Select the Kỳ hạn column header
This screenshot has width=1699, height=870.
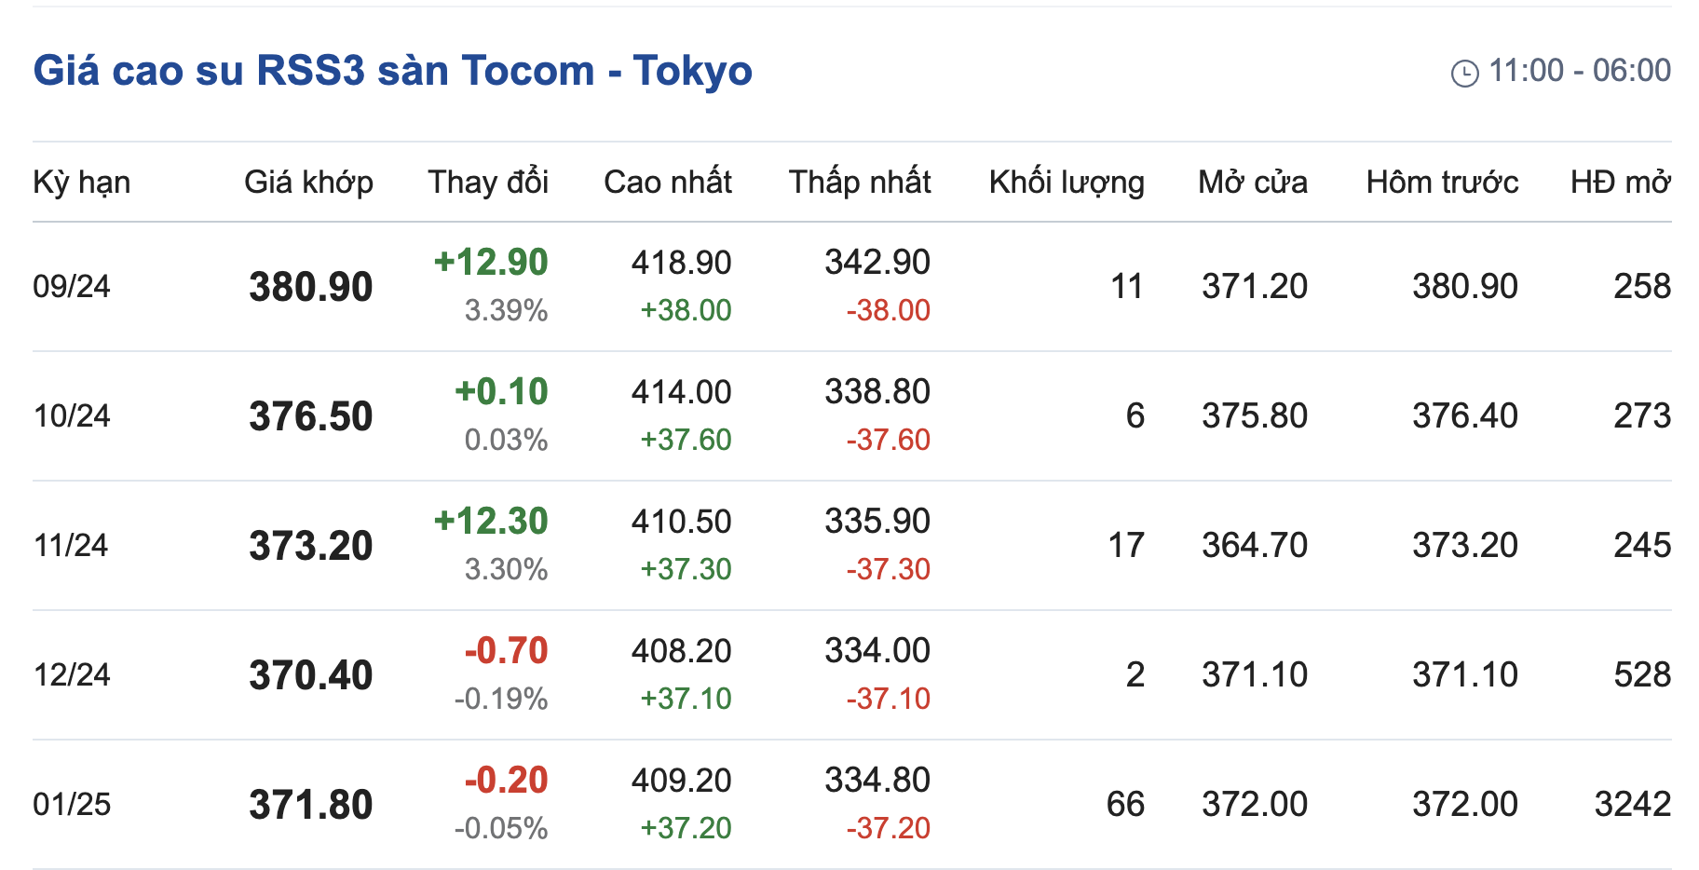(x=82, y=183)
